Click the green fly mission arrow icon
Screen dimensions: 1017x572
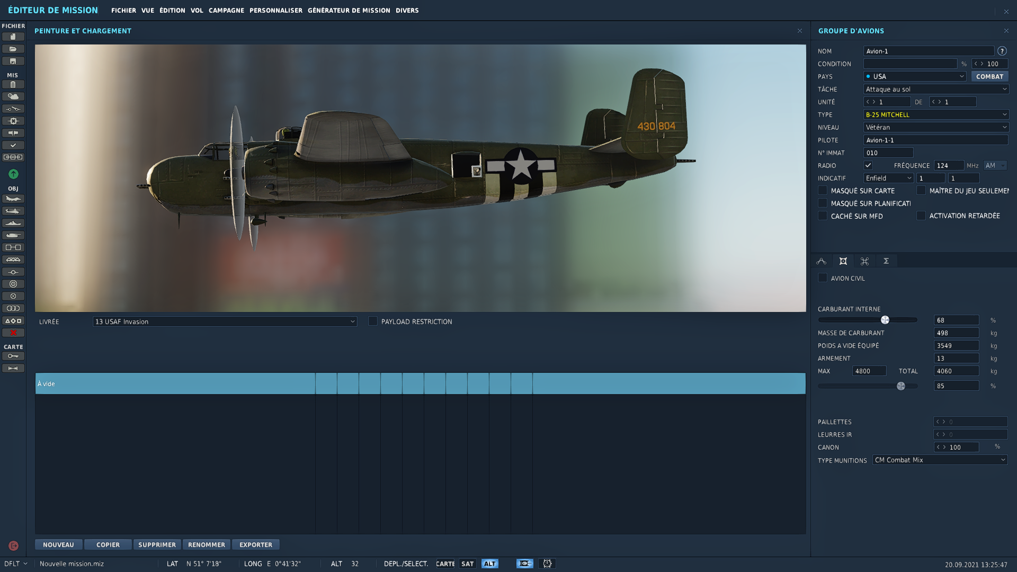(13, 174)
